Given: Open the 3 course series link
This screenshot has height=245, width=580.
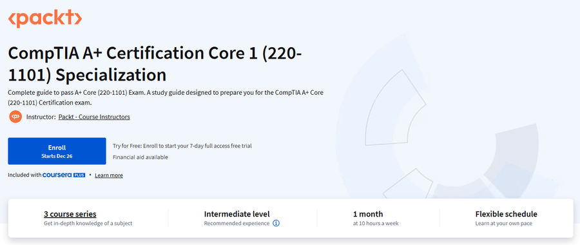Looking at the screenshot, I should point(70,214).
